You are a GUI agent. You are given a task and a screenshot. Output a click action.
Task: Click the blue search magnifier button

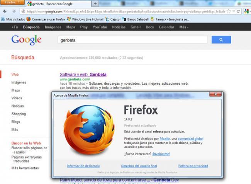click(221, 40)
